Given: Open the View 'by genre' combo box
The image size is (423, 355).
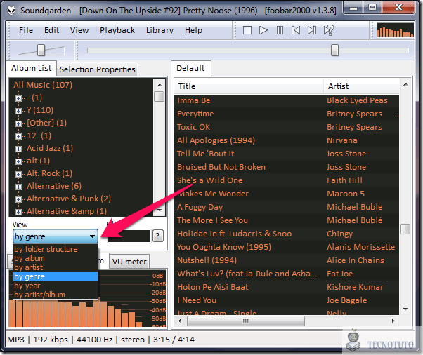Looking at the screenshot, I should [x=56, y=236].
